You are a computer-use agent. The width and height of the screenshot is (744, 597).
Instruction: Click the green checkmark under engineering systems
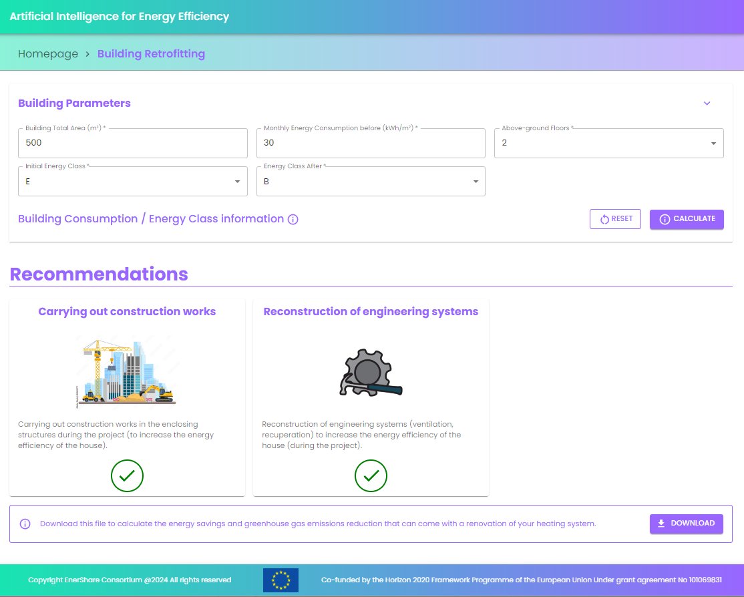[x=371, y=475]
